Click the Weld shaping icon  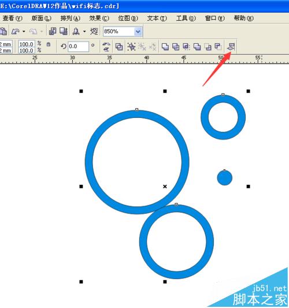click(x=165, y=47)
